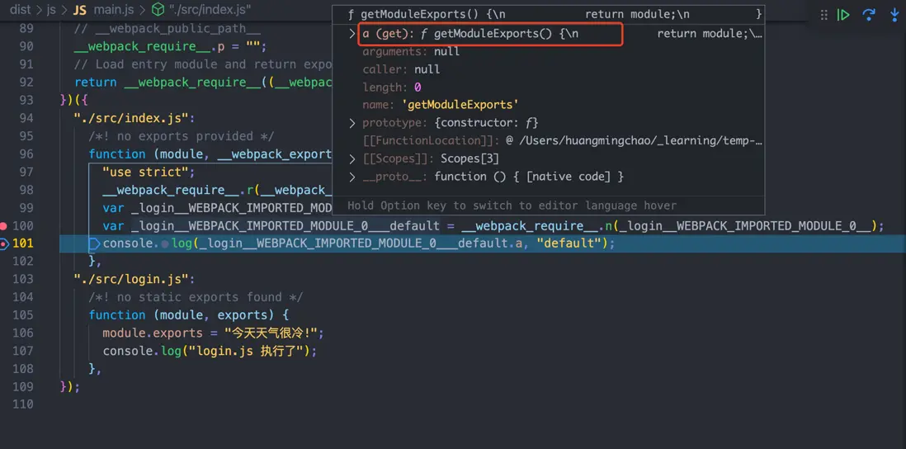Open the [[FunctionLocation]] file path
906x449 pixels.
click(635, 140)
